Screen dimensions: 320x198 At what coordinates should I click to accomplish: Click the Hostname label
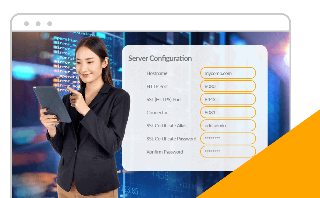[157, 73]
